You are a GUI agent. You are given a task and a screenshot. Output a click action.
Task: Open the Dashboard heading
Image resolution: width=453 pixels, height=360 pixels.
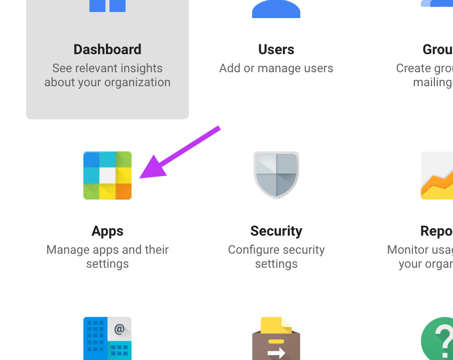(x=107, y=49)
